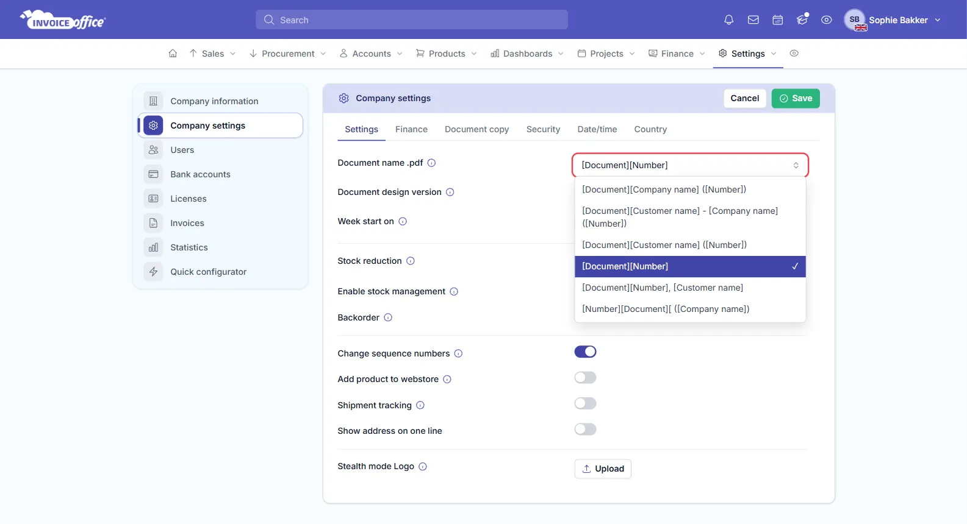Expand the Sales menu
This screenshot has width=967, height=524.
[212, 54]
